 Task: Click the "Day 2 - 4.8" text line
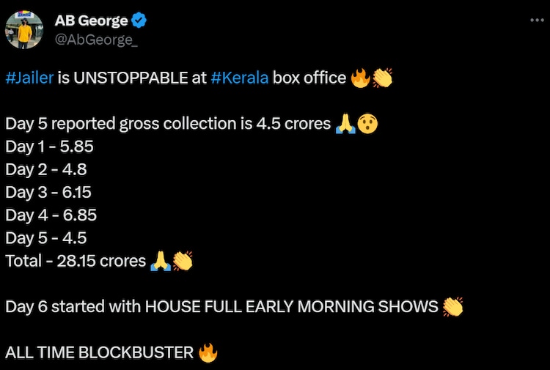(46, 169)
